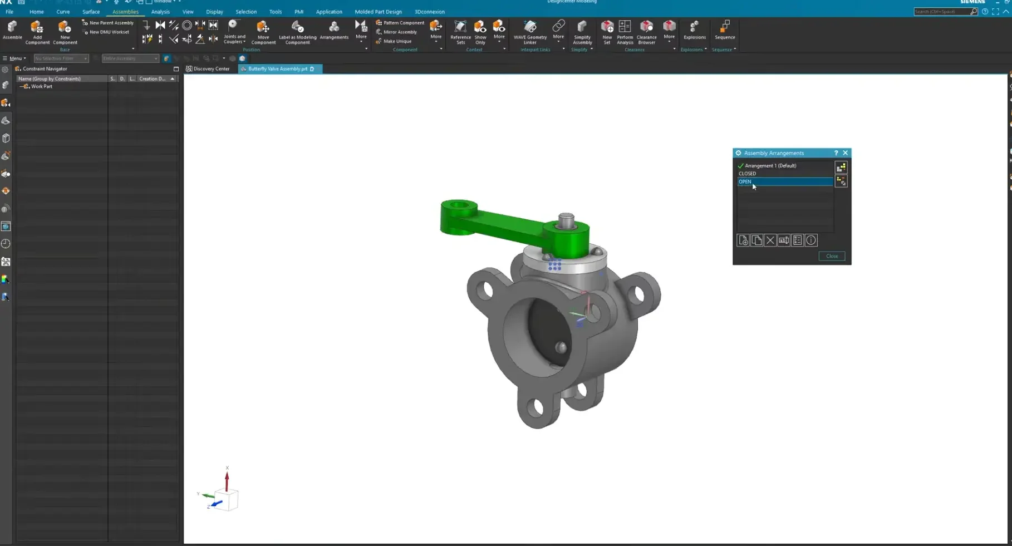
Task: Open the Arrangements tool in ribbon
Action: [x=334, y=30]
